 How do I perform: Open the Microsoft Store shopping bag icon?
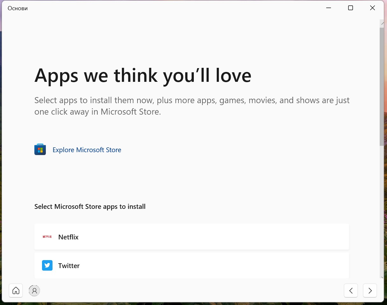tap(40, 150)
